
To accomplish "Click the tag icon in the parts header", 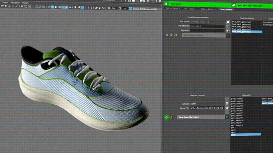I will point(233,5).
